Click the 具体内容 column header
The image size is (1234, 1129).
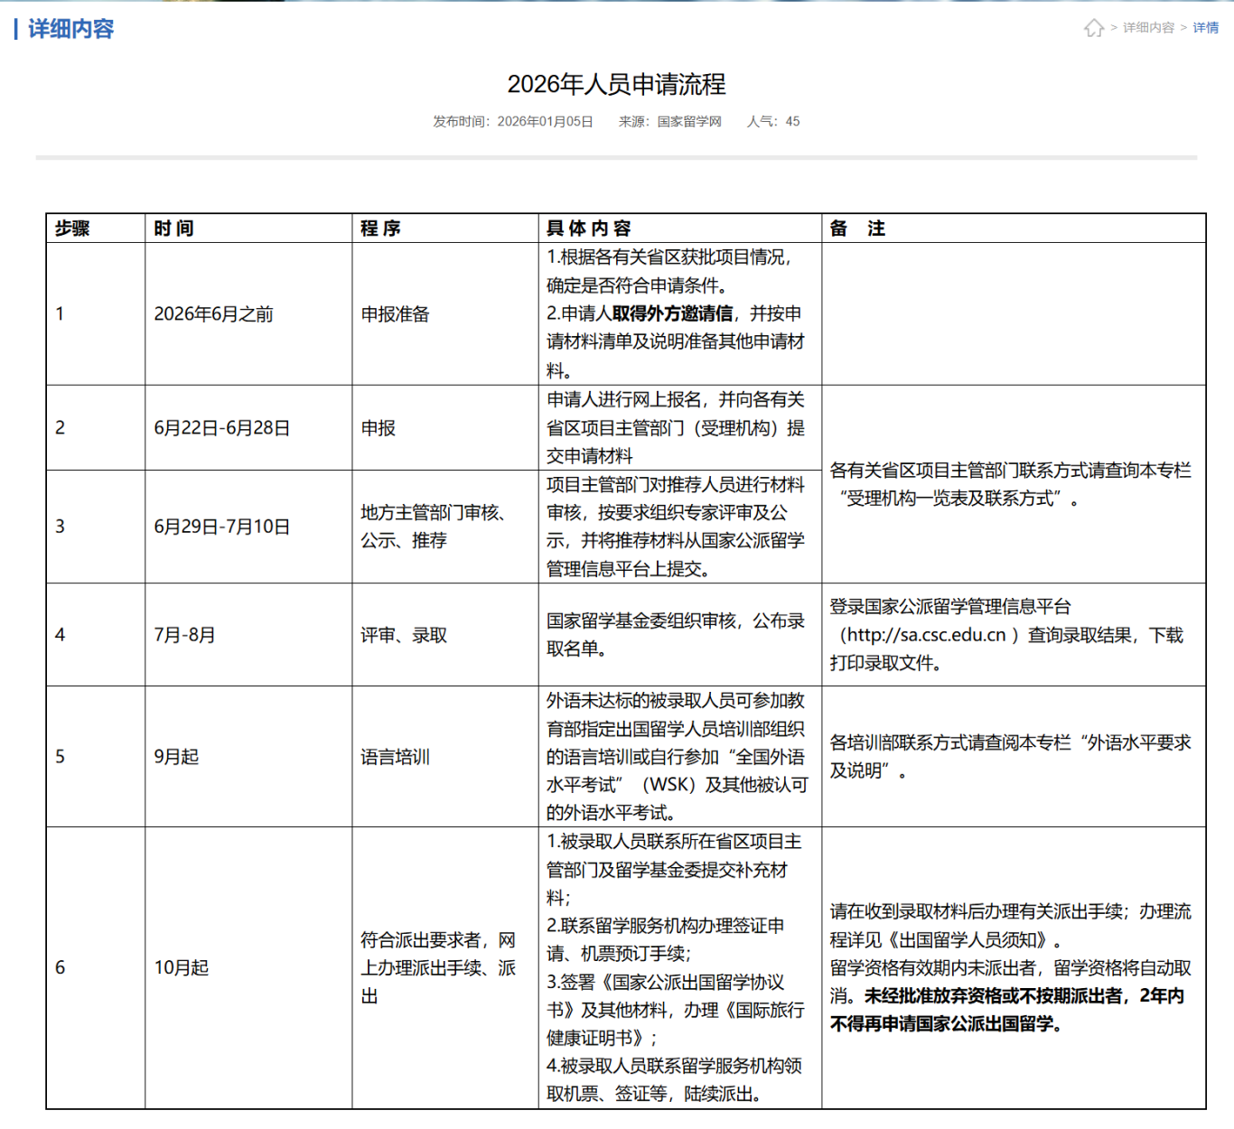588,229
